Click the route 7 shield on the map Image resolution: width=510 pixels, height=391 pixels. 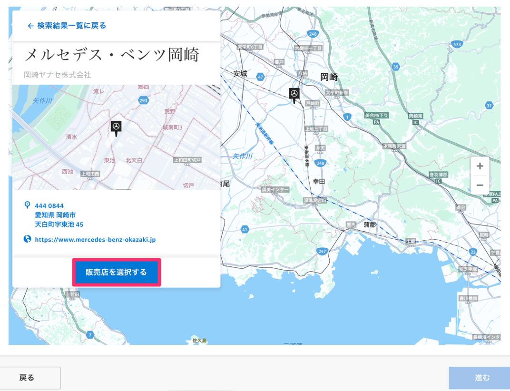(90, 334)
